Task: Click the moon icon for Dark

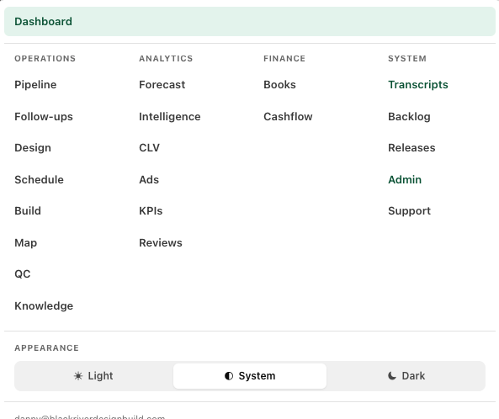Action: [392, 376]
